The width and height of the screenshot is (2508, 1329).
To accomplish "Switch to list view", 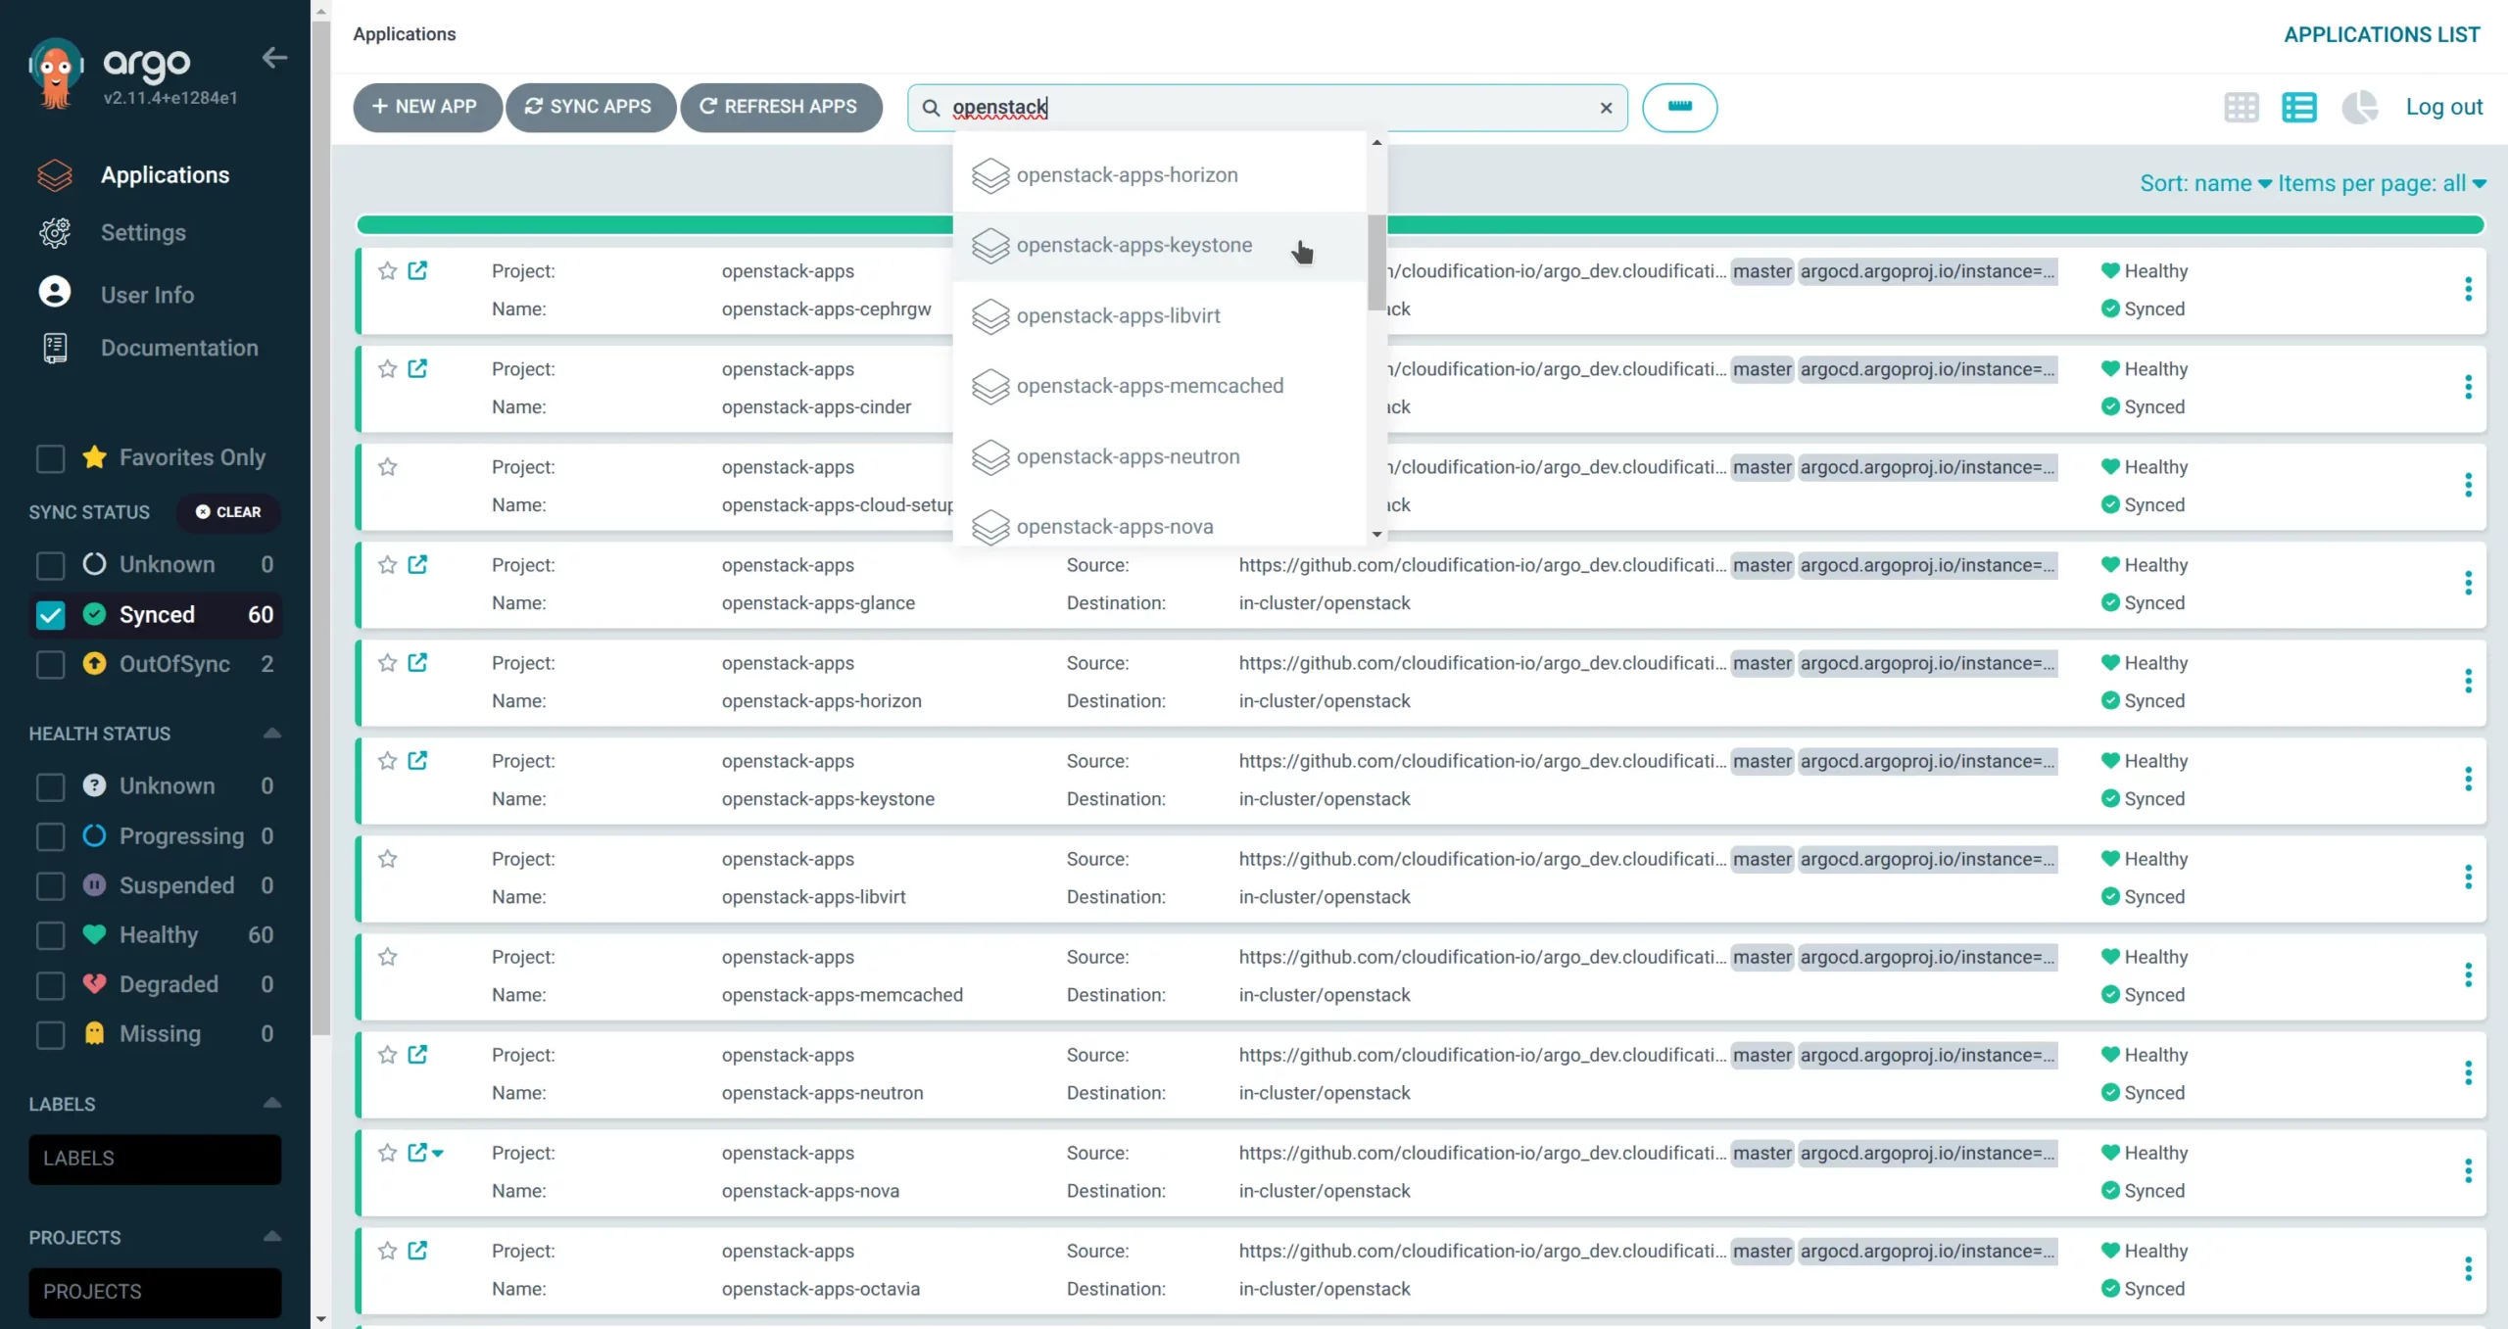I will (x=2298, y=107).
